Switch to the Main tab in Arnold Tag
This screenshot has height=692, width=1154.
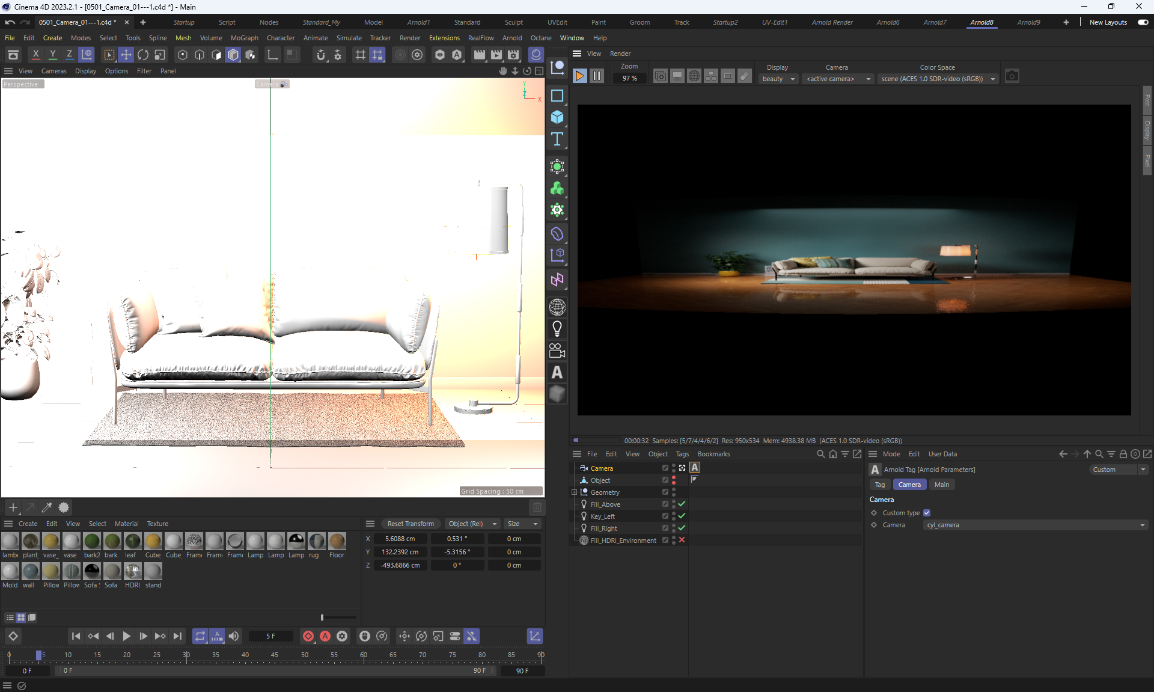click(x=941, y=485)
